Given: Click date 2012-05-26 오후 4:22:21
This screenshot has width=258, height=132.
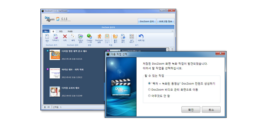Looking at the screenshot, I should tap(72, 59).
